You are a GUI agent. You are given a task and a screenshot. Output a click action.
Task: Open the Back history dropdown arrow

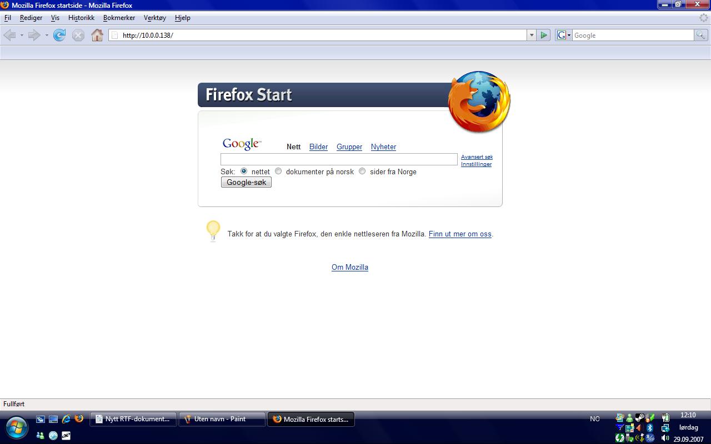[x=22, y=35]
